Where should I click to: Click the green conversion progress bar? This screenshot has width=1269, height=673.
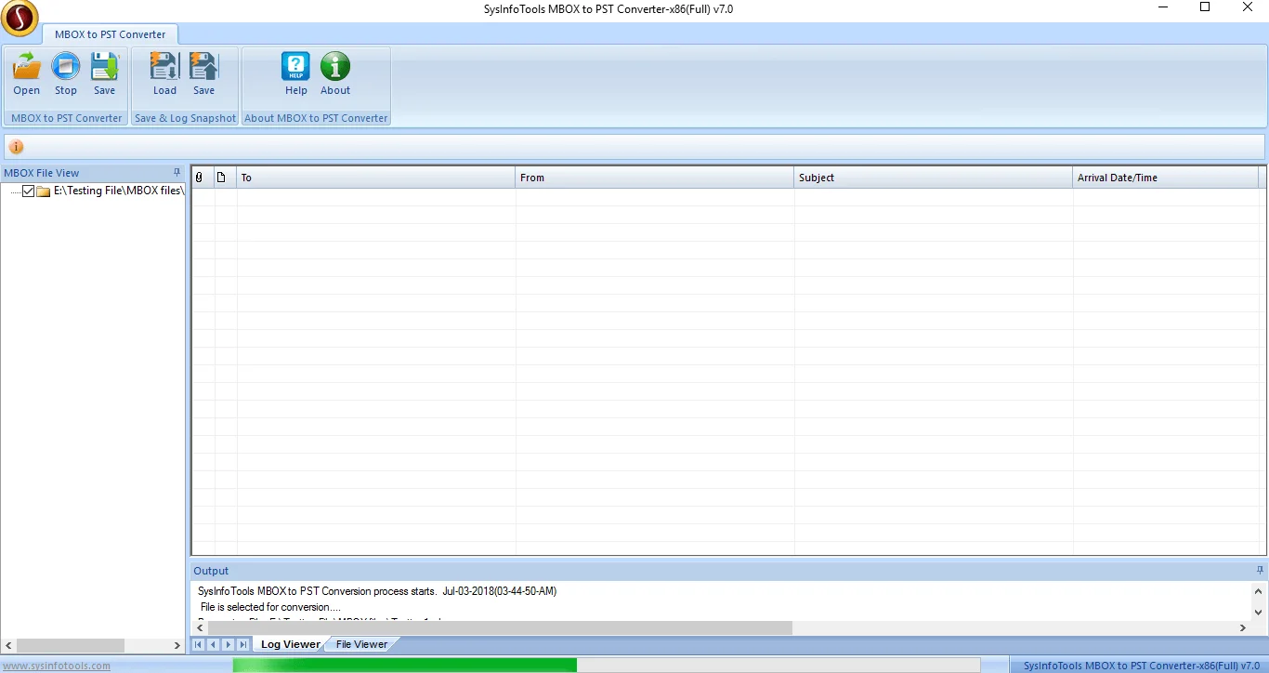click(x=404, y=665)
